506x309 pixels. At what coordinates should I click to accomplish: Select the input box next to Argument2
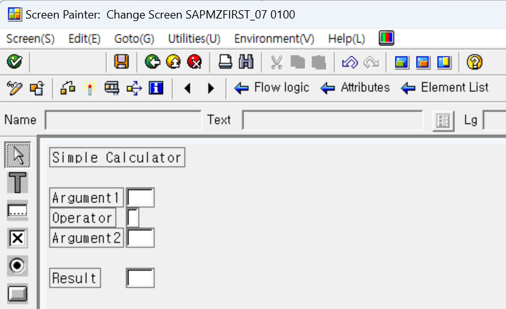pos(141,237)
